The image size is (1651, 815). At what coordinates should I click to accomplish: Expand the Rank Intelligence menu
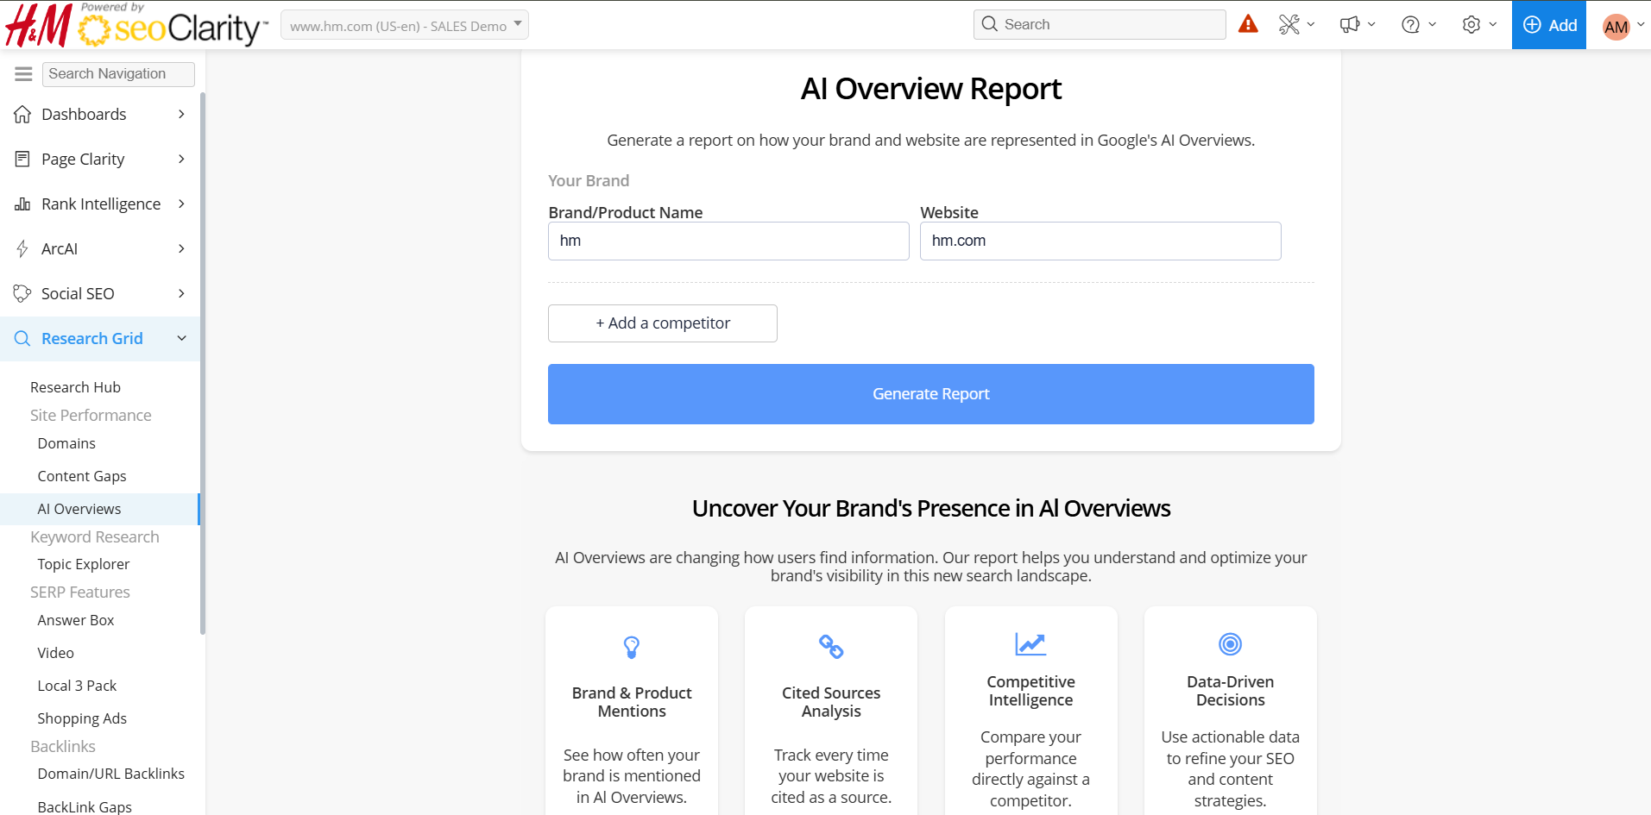[x=100, y=204]
